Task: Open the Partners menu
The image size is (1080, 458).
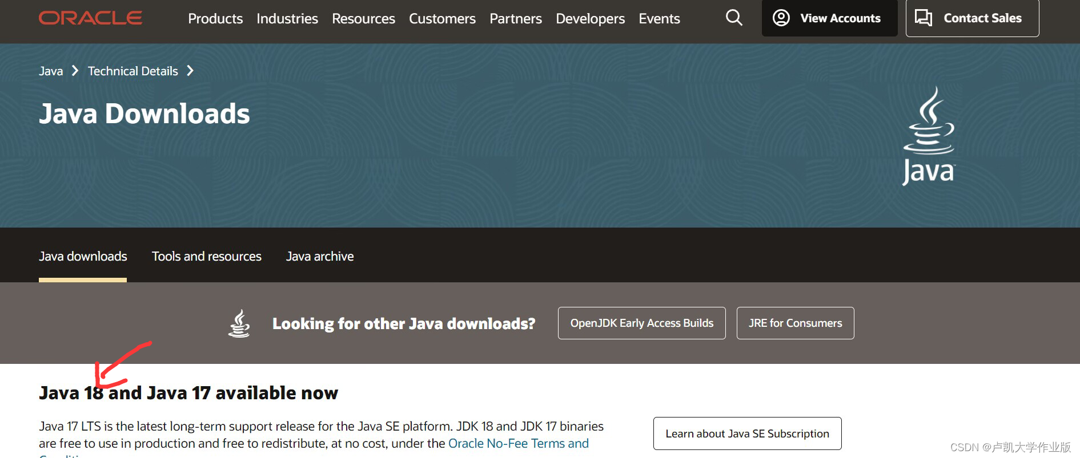Action: (x=516, y=19)
